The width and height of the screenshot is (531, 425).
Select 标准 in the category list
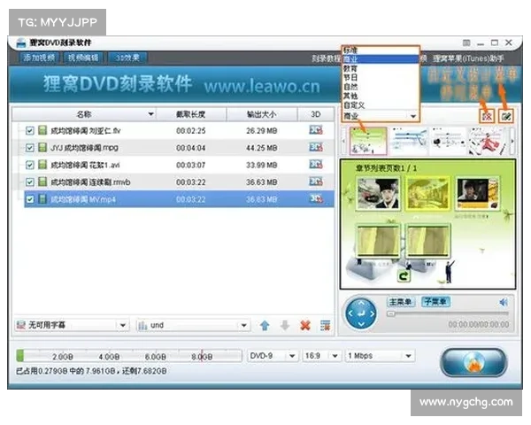[x=381, y=50]
